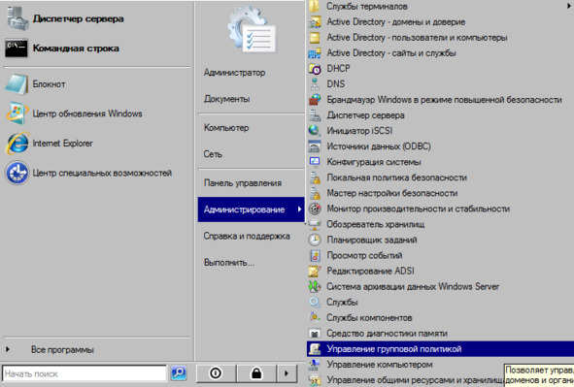The height and width of the screenshot is (387, 574).
Task: Click the Блокнот notepad icon
Action: tap(17, 84)
